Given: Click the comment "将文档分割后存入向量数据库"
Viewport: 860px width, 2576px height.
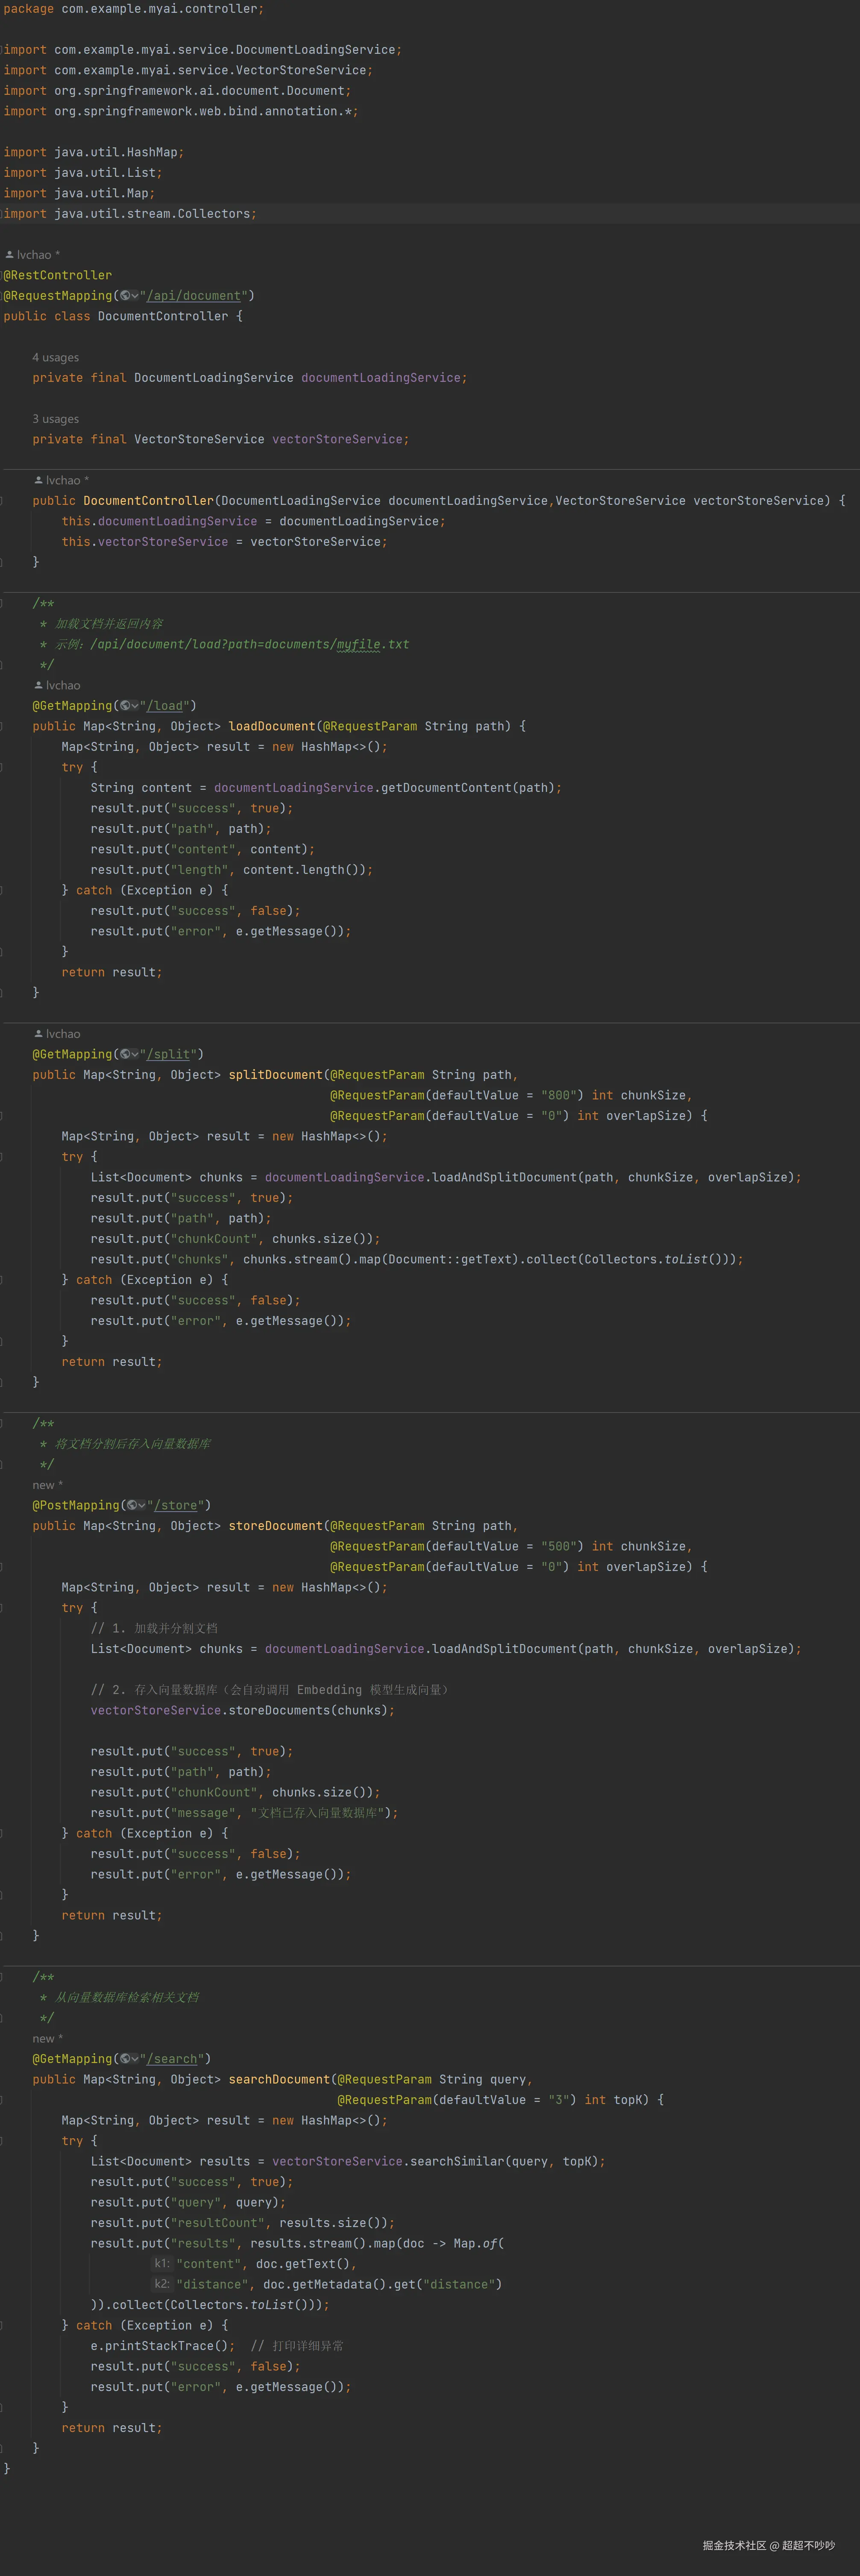Looking at the screenshot, I should 133,1444.
